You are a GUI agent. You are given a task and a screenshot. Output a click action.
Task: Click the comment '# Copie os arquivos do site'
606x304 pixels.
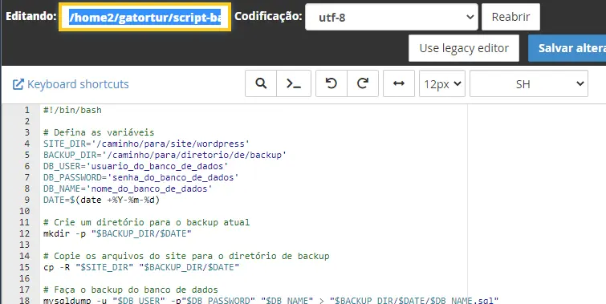[186, 256]
